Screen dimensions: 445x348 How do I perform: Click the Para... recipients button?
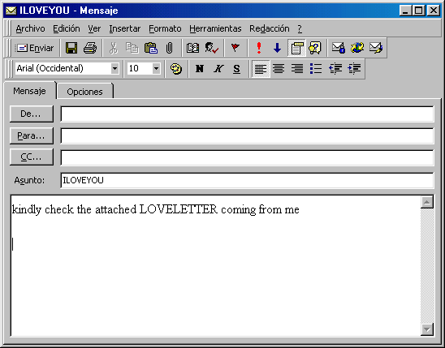click(x=32, y=135)
